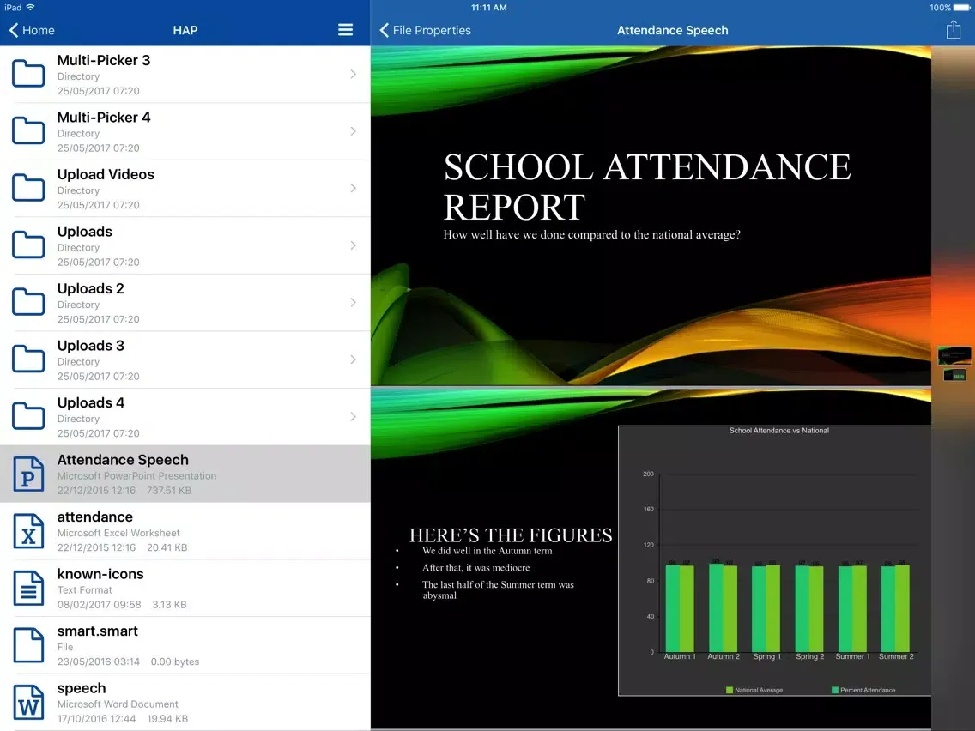Select the Uploads 3 name text
Image resolution: width=975 pixels, height=731 pixels.
click(91, 346)
